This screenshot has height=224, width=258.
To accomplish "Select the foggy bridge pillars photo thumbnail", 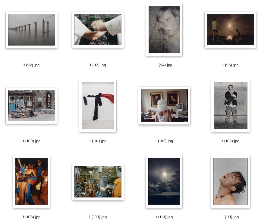I will coord(32,30).
